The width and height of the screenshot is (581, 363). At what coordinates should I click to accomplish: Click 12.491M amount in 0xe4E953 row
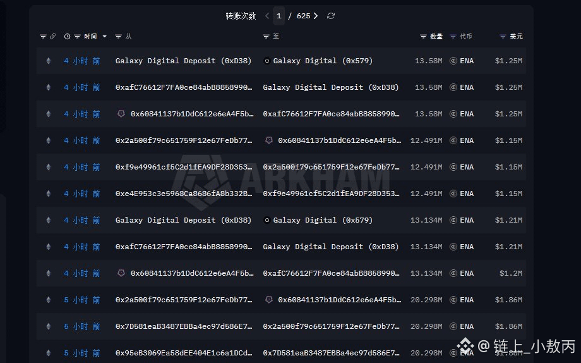[426, 194]
